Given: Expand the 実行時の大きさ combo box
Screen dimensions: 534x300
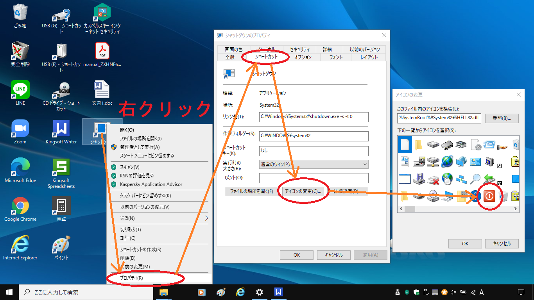Looking at the screenshot, I should click(314, 164).
